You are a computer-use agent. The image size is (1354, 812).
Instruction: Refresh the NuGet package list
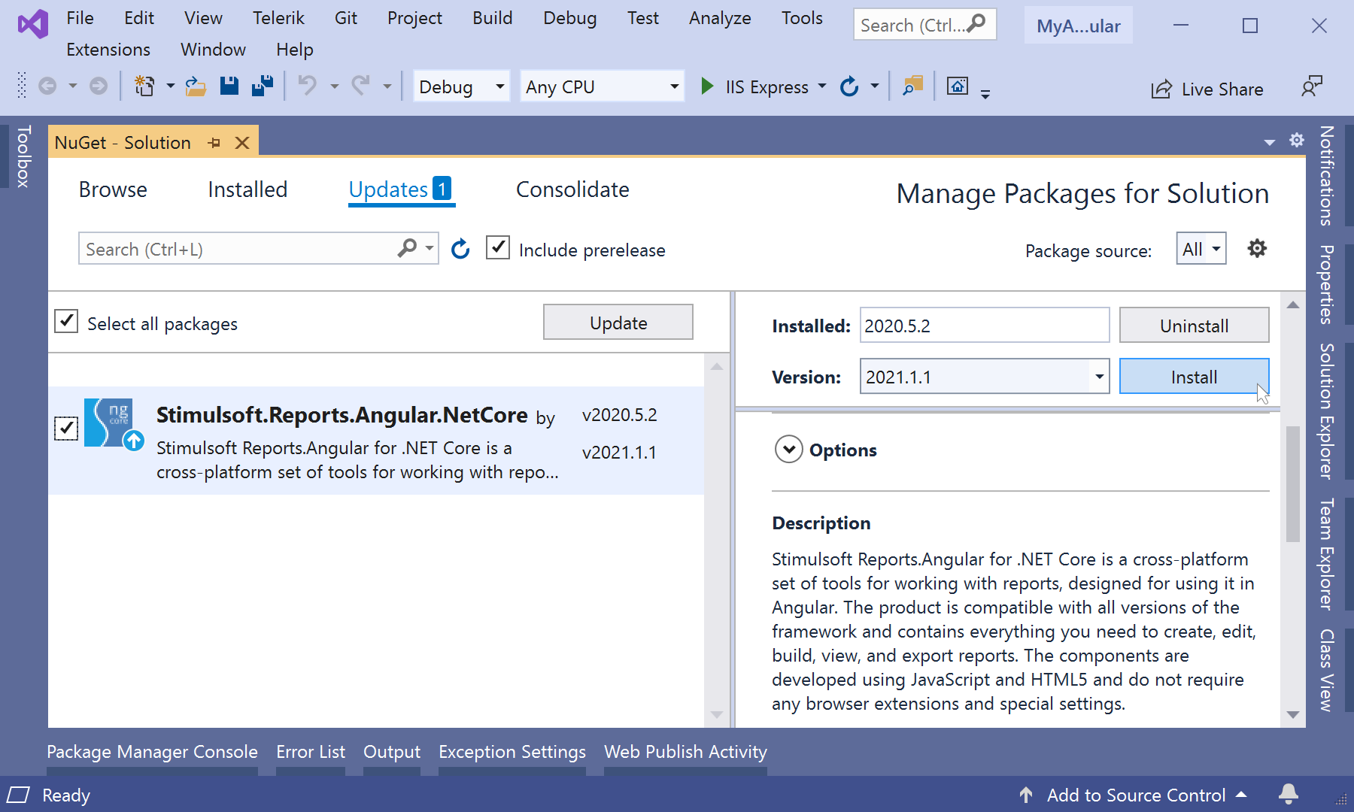tap(460, 249)
